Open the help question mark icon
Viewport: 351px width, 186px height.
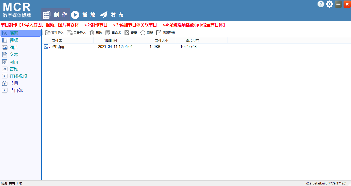[321, 4]
